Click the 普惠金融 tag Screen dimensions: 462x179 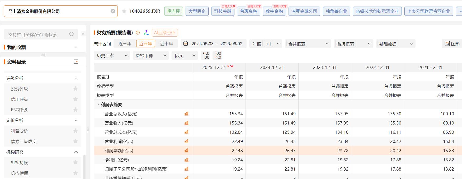point(248,11)
